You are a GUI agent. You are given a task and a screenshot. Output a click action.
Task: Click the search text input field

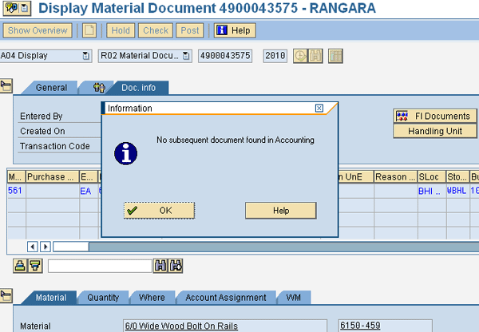tap(100, 266)
